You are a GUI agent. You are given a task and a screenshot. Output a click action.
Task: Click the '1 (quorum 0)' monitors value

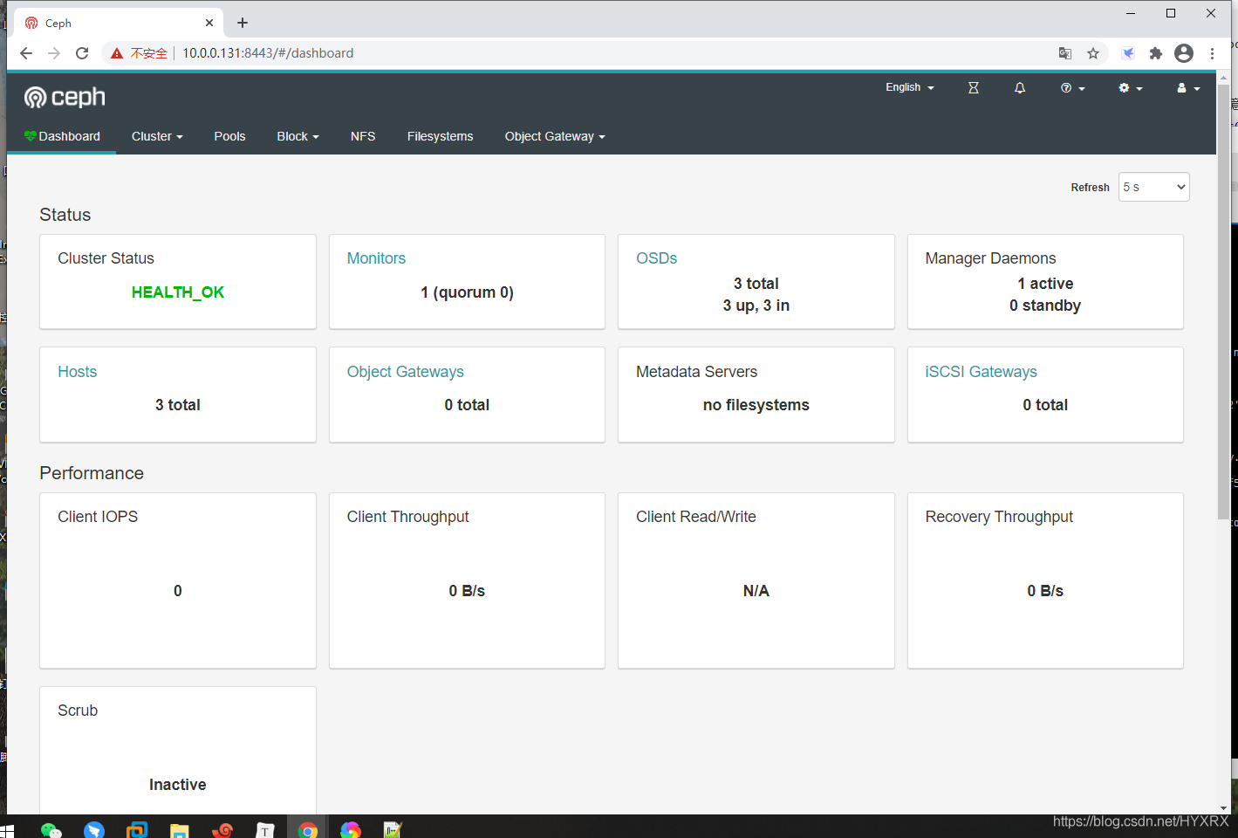click(x=467, y=292)
